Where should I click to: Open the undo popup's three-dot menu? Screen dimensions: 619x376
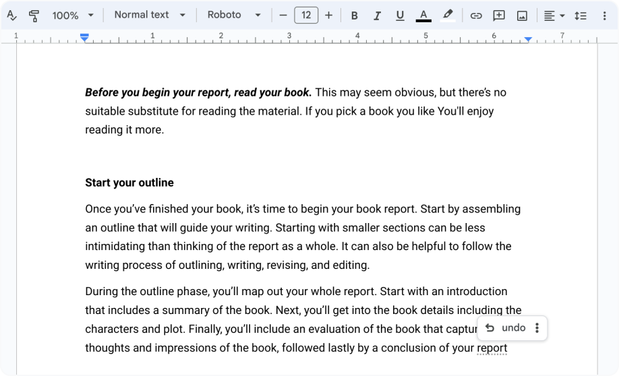pyautogui.click(x=537, y=328)
